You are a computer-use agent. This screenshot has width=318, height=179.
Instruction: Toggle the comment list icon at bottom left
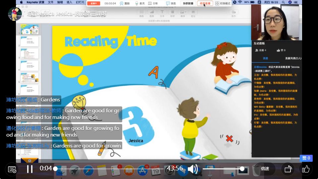click(12, 169)
